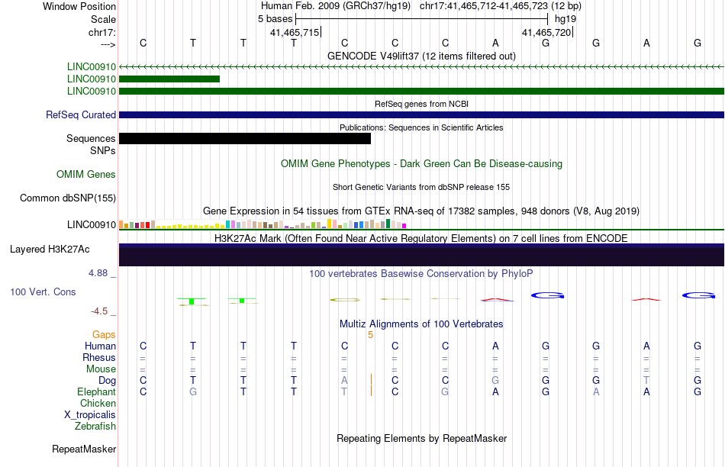The width and height of the screenshot is (725, 467).
Task: Click the magenta bar ending the GTEx chart
Action: 404,226
